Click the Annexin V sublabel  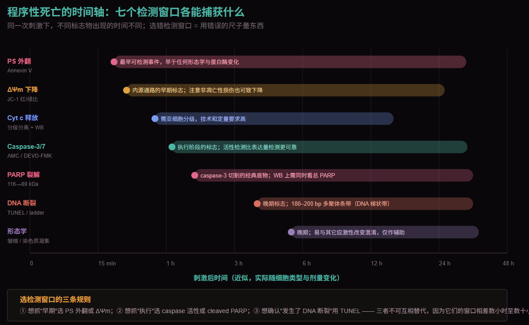(x=19, y=71)
